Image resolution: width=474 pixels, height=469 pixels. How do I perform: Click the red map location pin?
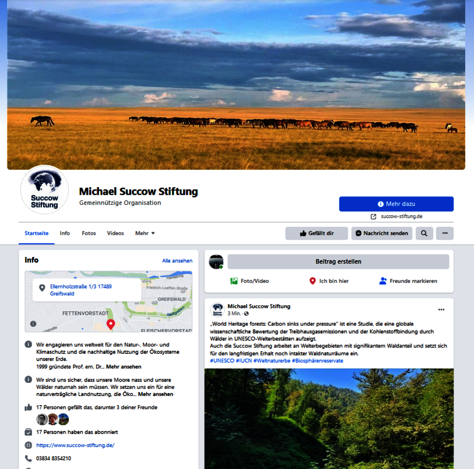(111, 324)
